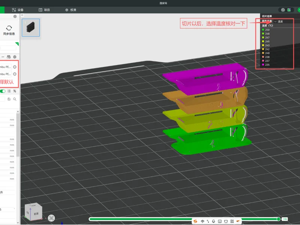Screen dimensions: 300x225
Task: Click the reset camera view icon
Action: (51, 218)
